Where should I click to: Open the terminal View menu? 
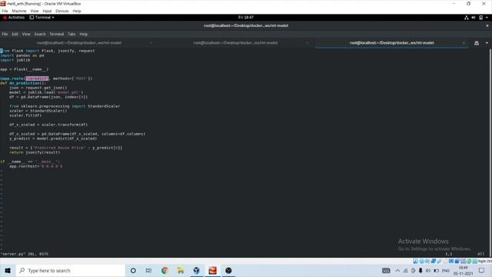[x=26, y=34]
